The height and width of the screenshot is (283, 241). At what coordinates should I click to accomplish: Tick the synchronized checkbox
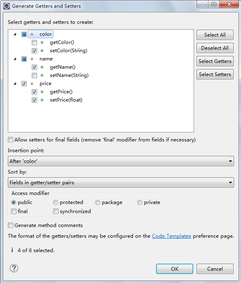[56, 211]
